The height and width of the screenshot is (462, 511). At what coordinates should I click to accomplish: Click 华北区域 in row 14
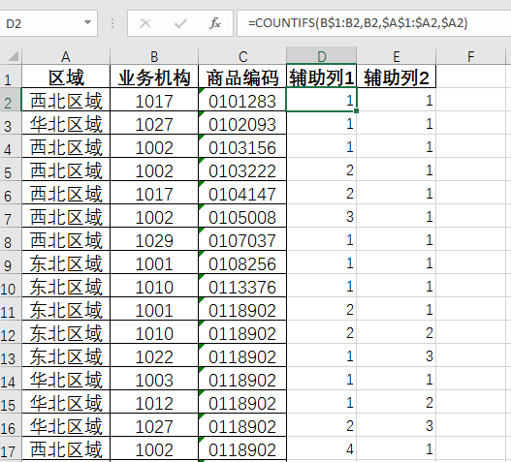point(66,380)
